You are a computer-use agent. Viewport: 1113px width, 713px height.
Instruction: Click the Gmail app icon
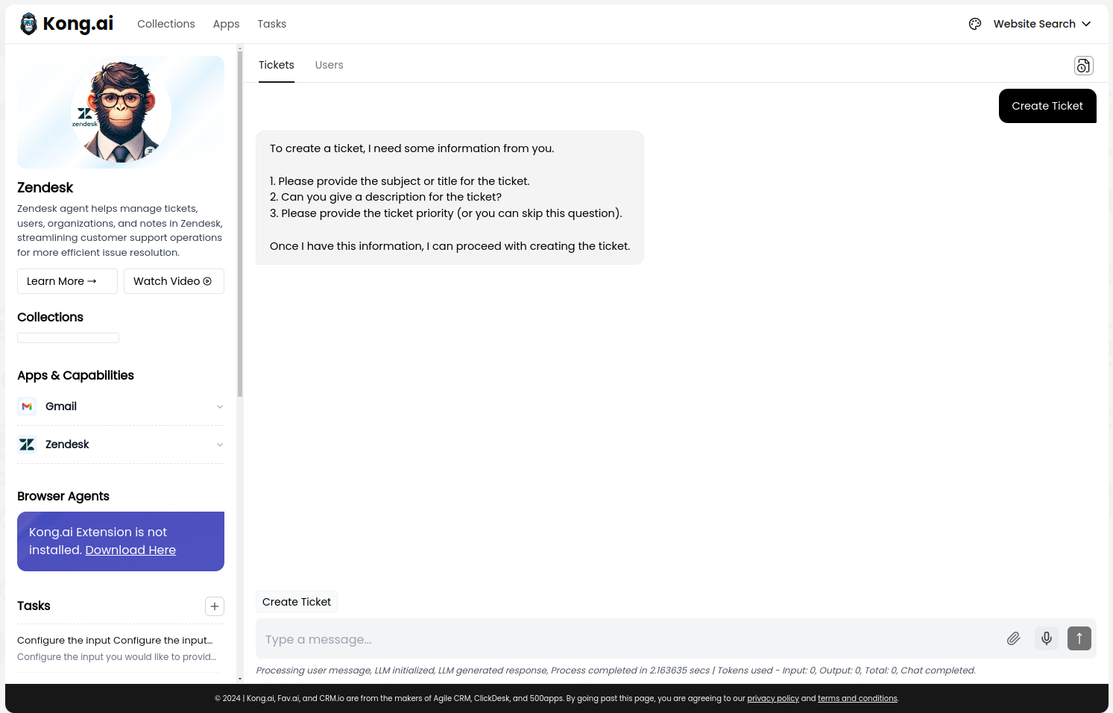click(x=27, y=406)
